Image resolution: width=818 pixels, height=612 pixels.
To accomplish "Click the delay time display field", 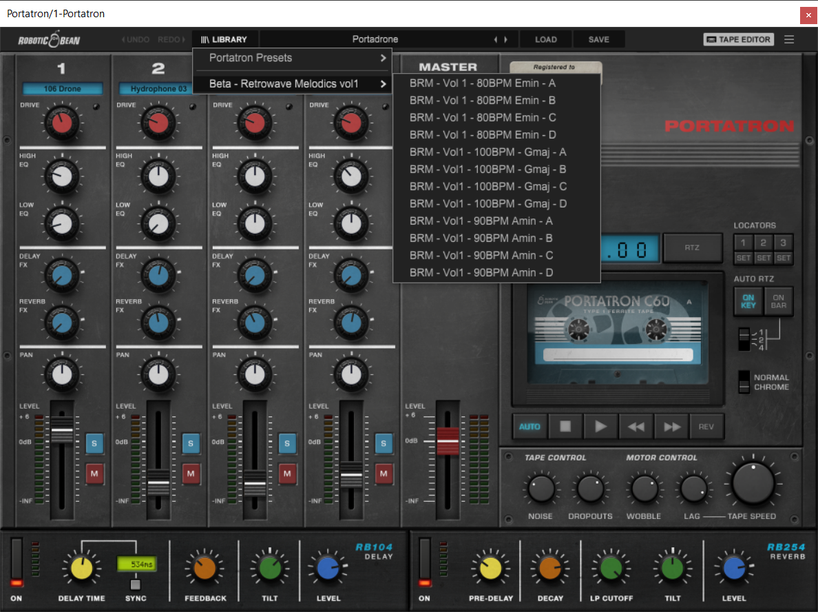I will (x=136, y=564).
